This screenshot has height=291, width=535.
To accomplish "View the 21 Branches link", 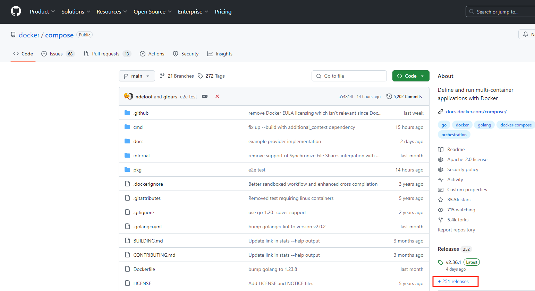I will pos(177,76).
